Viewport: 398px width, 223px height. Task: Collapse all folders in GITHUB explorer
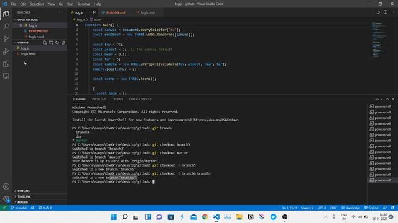pos(63,43)
